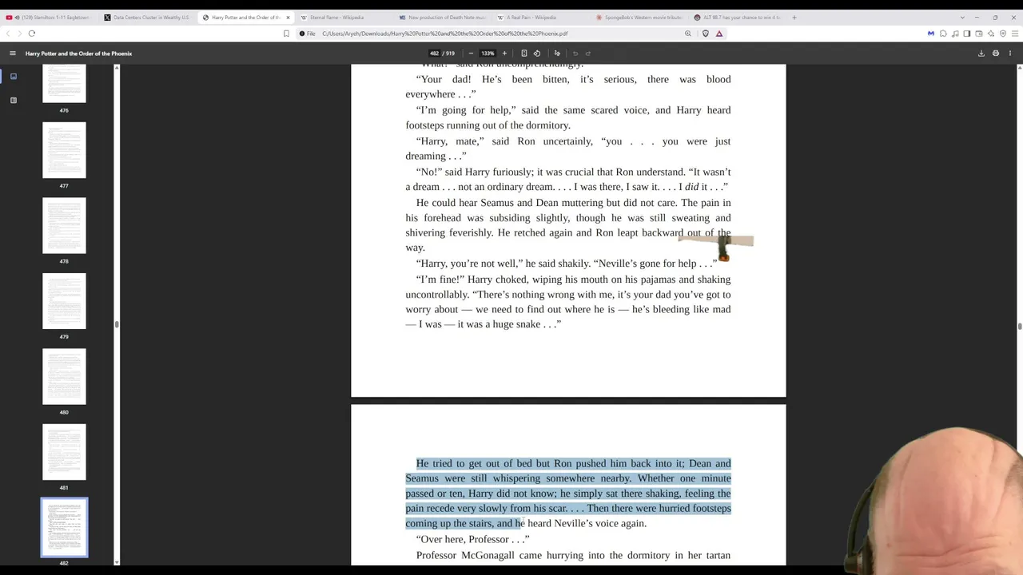Open the Brave Wallet icon
Image resolution: width=1023 pixels, height=575 pixels.
tap(979, 34)
